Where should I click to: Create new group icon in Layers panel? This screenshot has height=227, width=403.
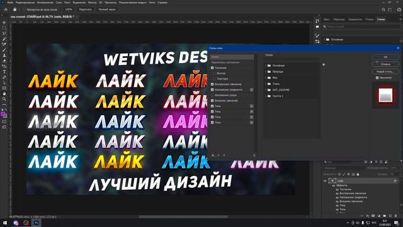(x=385, y=216)
